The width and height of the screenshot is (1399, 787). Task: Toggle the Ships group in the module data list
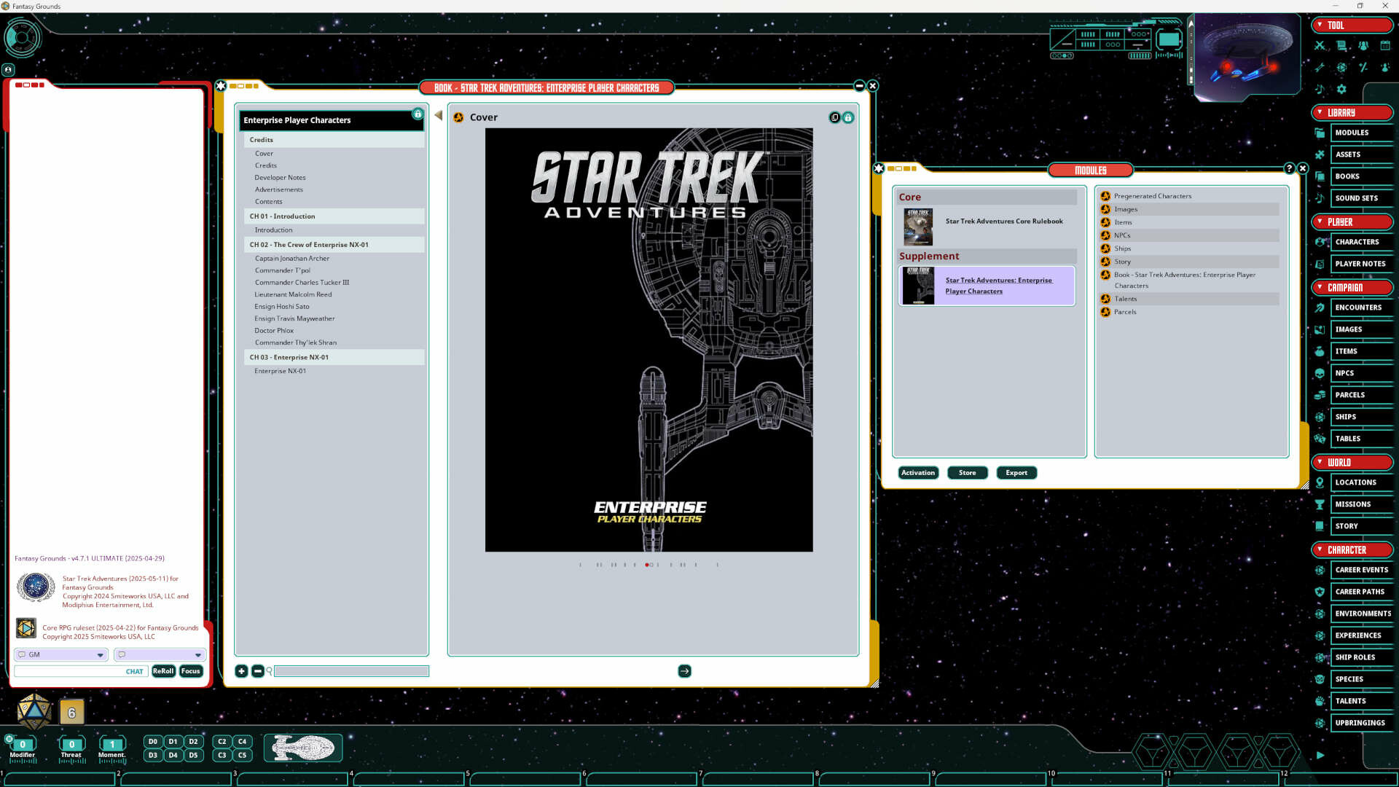[x=1106, y=248]
